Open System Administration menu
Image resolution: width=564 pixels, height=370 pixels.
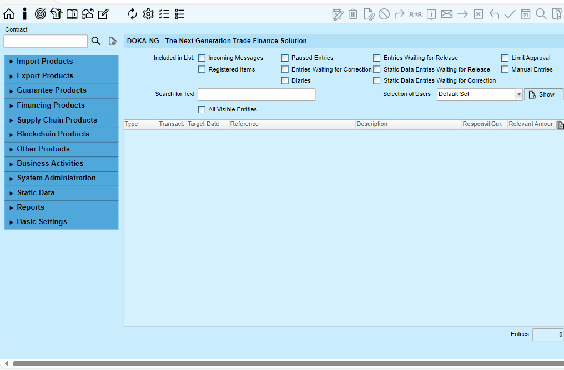[62, 179]
